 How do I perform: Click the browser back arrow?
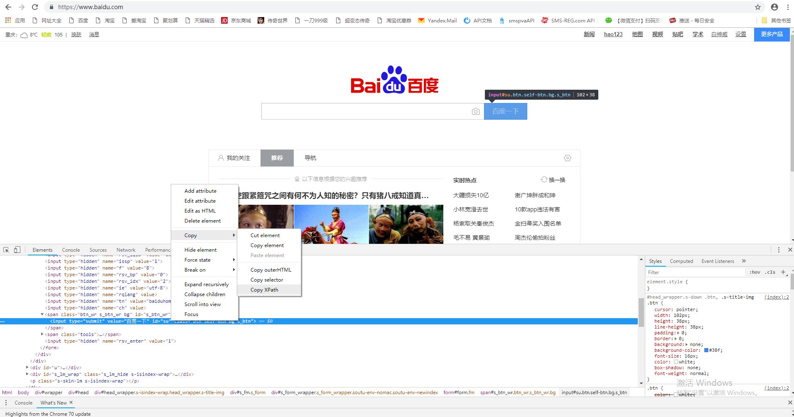coord(8,7)
